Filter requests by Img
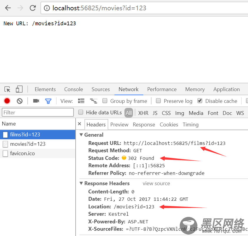Image resolution: width=248 pixels, height=236 pixels. click(179, 113)
